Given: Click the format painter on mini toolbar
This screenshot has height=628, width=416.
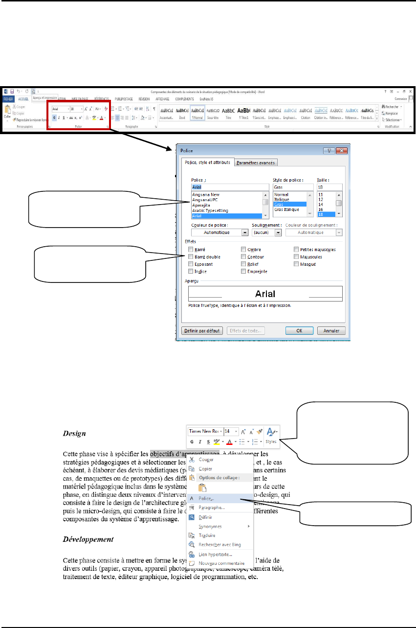Looking at the screenshot, I should (x=260, y=432).
